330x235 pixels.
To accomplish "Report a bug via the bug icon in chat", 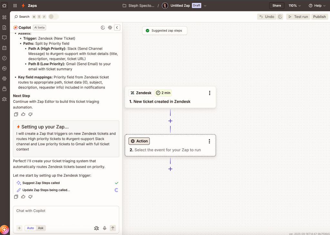I will tap(96, 228).
